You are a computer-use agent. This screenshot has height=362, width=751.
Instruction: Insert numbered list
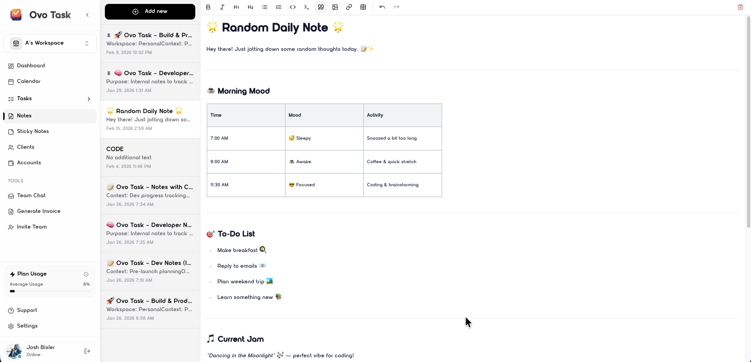pos(279,7)
